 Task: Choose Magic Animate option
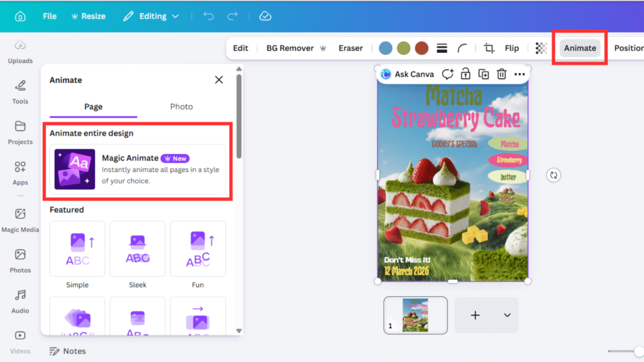point(138,169)
